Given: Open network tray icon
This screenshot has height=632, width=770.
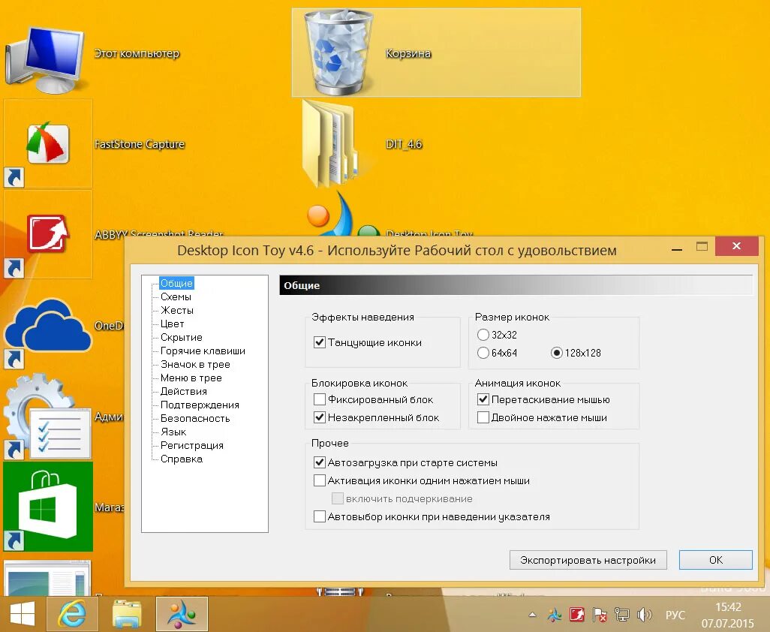Looking at the screenshot, I should pos(621,614).
